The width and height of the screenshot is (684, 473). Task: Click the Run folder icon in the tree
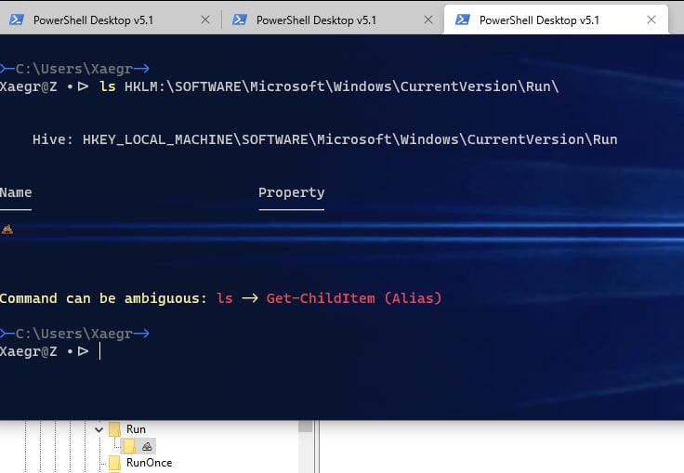coord(114,429)
